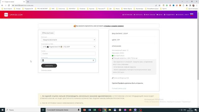Click the share icon in the address bar
This screenshot has height=112, width=199.
[156, 6]
